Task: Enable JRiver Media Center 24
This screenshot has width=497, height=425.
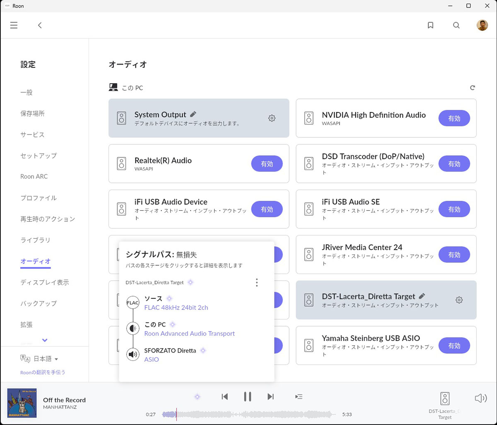Action: tap(454, 255)
